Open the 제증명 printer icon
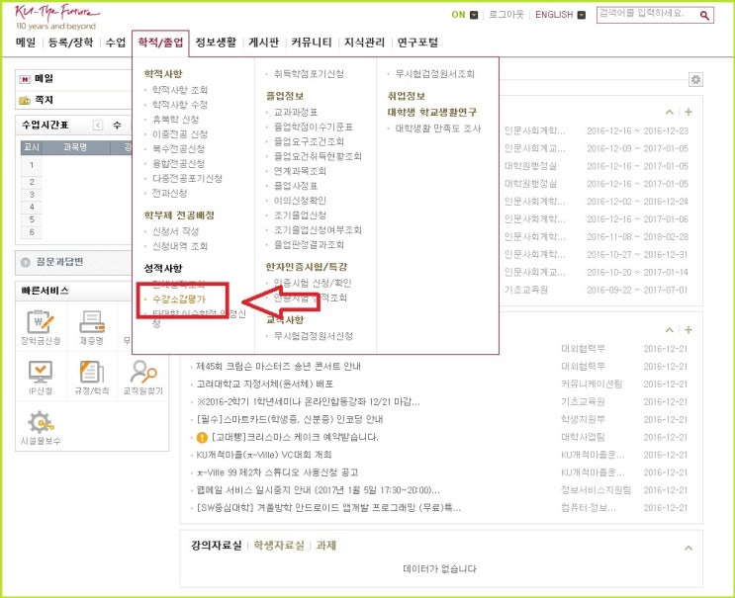The image size is (735, 598). pyautogui.click(x=91, y=322)
